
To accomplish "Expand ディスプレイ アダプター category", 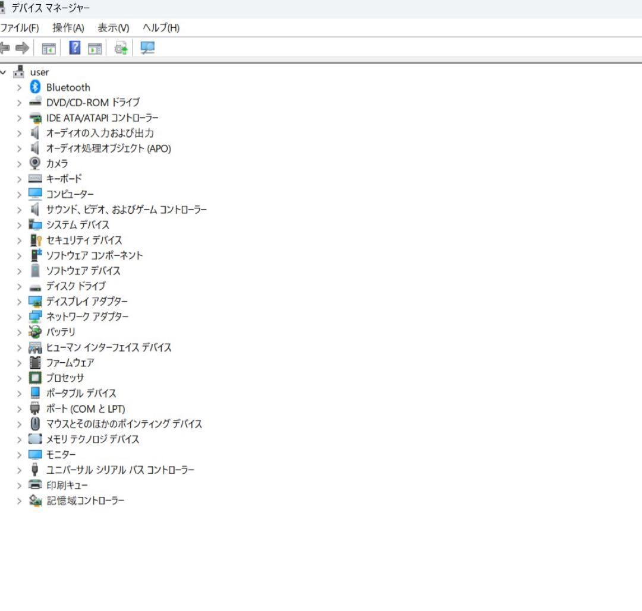I will (18, 301).
